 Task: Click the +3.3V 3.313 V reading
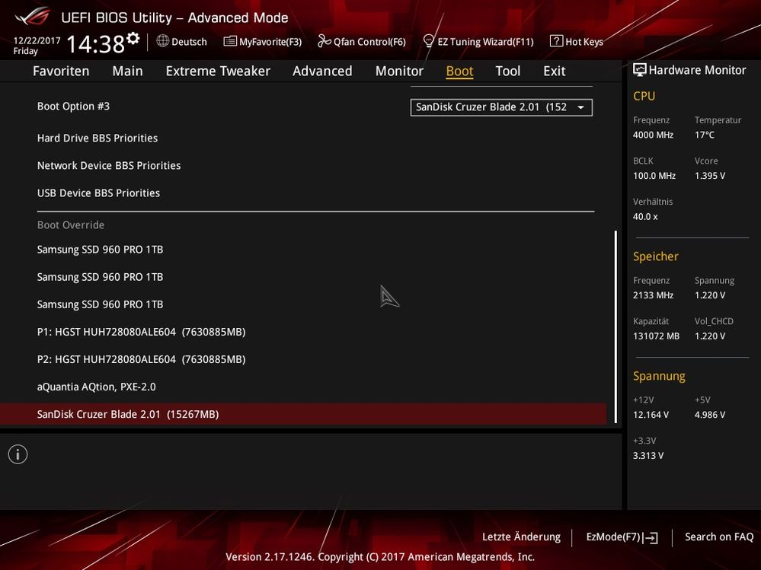[x=648, y=456]
